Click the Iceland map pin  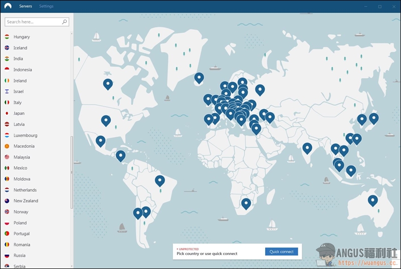tap(199, 78)
